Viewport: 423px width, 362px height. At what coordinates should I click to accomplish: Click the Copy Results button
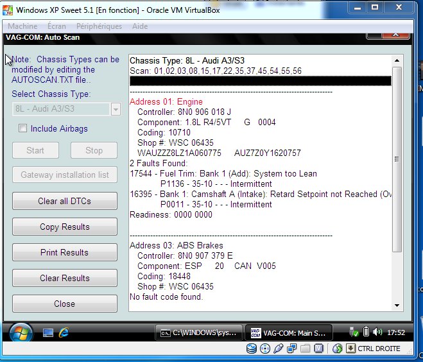click(x=64, y=227)
